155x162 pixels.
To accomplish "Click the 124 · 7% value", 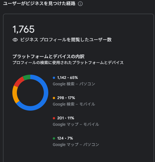I will 65,138.
